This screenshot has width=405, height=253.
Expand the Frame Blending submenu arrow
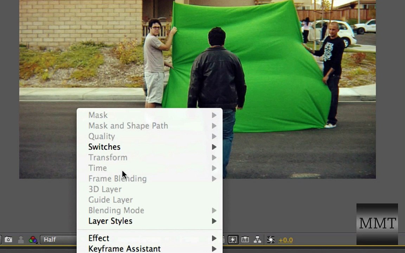pos(214,179)
